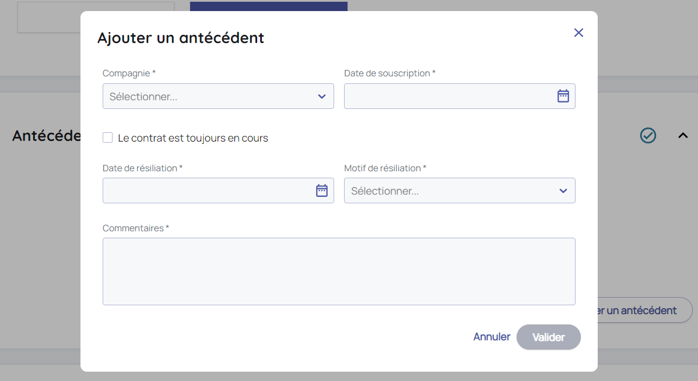Click the Antécédents section heading
This screenshot has width=698, height=381.
45,136
